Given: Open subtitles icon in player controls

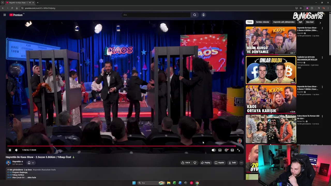Looking at the screenshot, I should pos(220,150).
